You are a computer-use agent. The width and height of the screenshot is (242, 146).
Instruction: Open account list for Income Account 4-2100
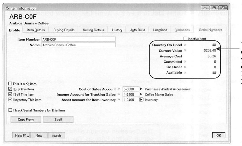141,94
